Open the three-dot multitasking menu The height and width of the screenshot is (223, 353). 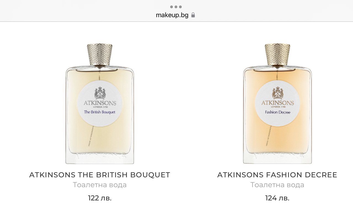[176, 7]
